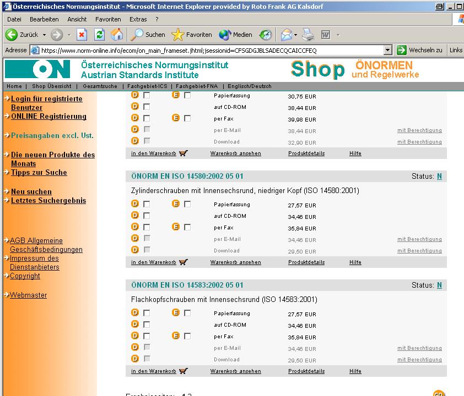
Task: Open Tipps zur Suche link
Action: [39, 173]
